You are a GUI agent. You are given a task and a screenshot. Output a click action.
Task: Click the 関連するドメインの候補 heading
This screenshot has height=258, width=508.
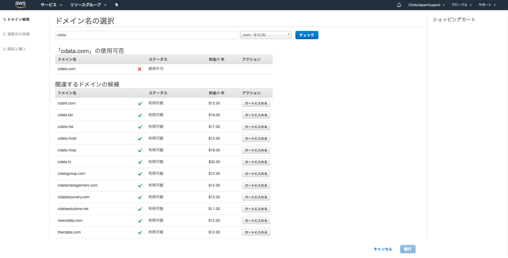coord(87,84)
